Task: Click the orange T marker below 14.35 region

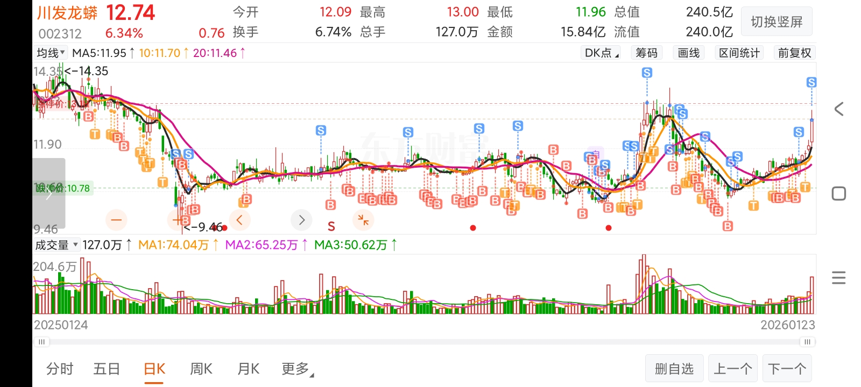Action: [95, 134]
